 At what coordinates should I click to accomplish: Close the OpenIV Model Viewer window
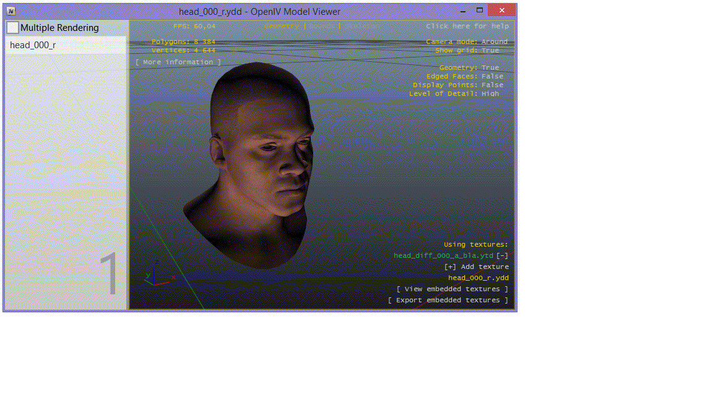(501, 10)
